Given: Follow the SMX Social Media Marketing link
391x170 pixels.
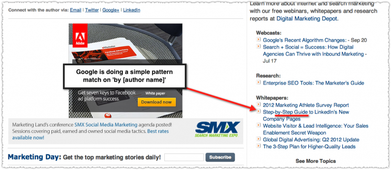Looking at the screenshot, I should pyautogui.click(x=106, y=125).
